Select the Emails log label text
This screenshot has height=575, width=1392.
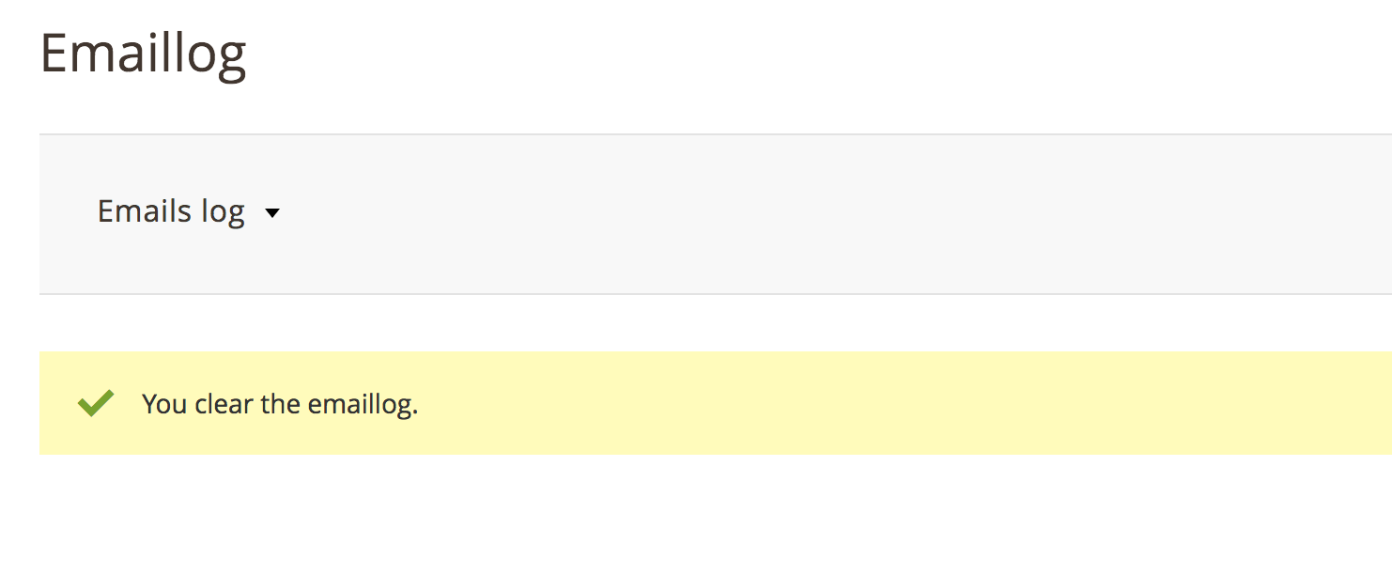[x=171, y=211]
